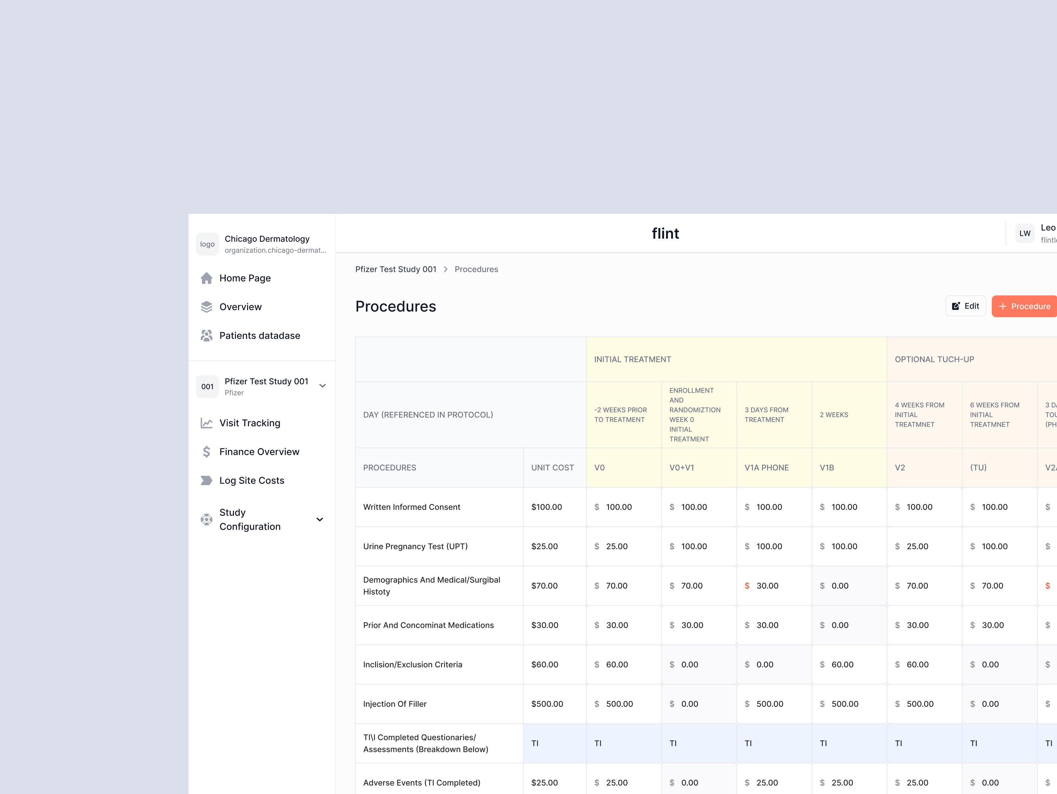Click the Edit button

965,306
